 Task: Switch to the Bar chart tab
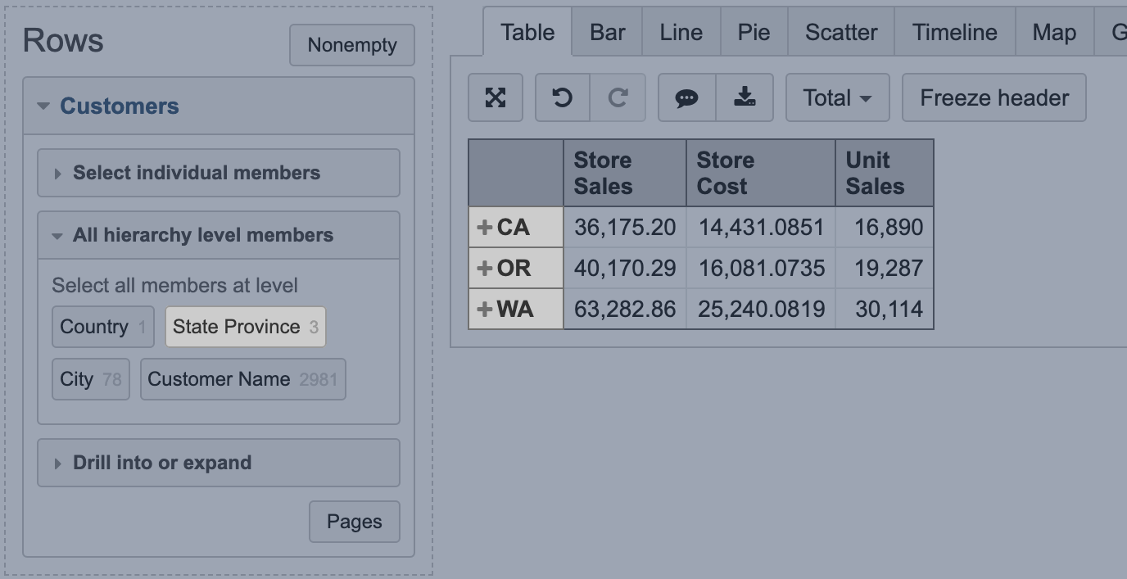(x=607, y=33)
